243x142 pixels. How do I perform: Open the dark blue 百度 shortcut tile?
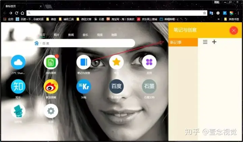click(116, 86)
